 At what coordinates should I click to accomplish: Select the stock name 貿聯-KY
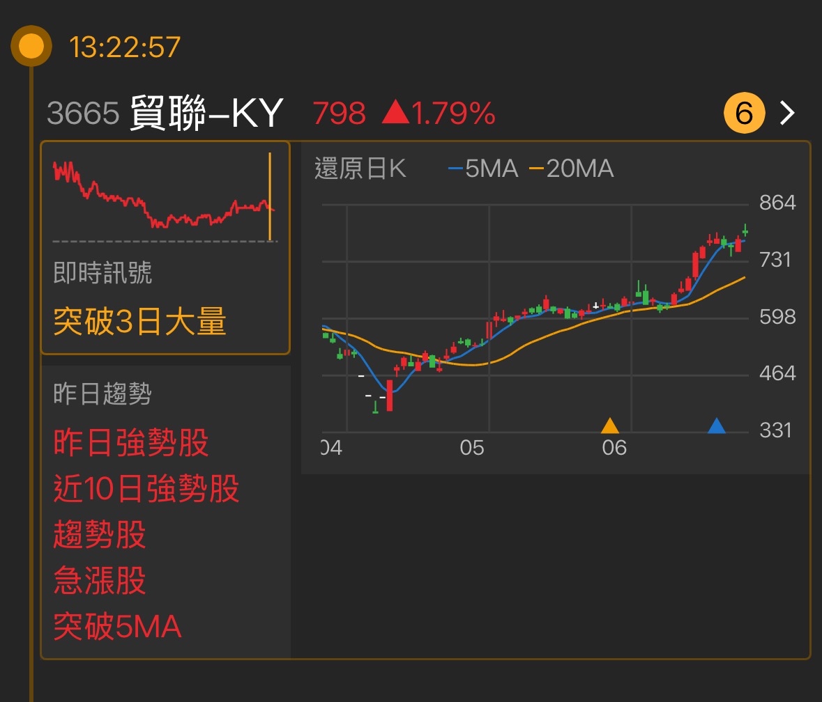point(206,113)
